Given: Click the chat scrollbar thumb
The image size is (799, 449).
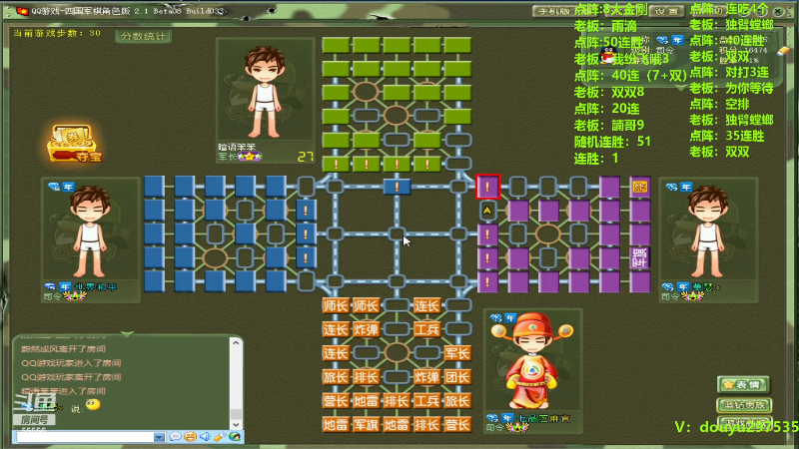Looking at the screenshot, I should click(236, 413).
